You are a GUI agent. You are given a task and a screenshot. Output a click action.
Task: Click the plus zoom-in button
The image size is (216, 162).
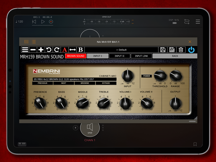click(41, 50)
